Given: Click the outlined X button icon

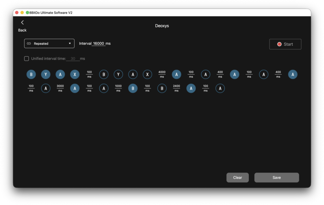Looking at the screenshot, I should 147,75.
